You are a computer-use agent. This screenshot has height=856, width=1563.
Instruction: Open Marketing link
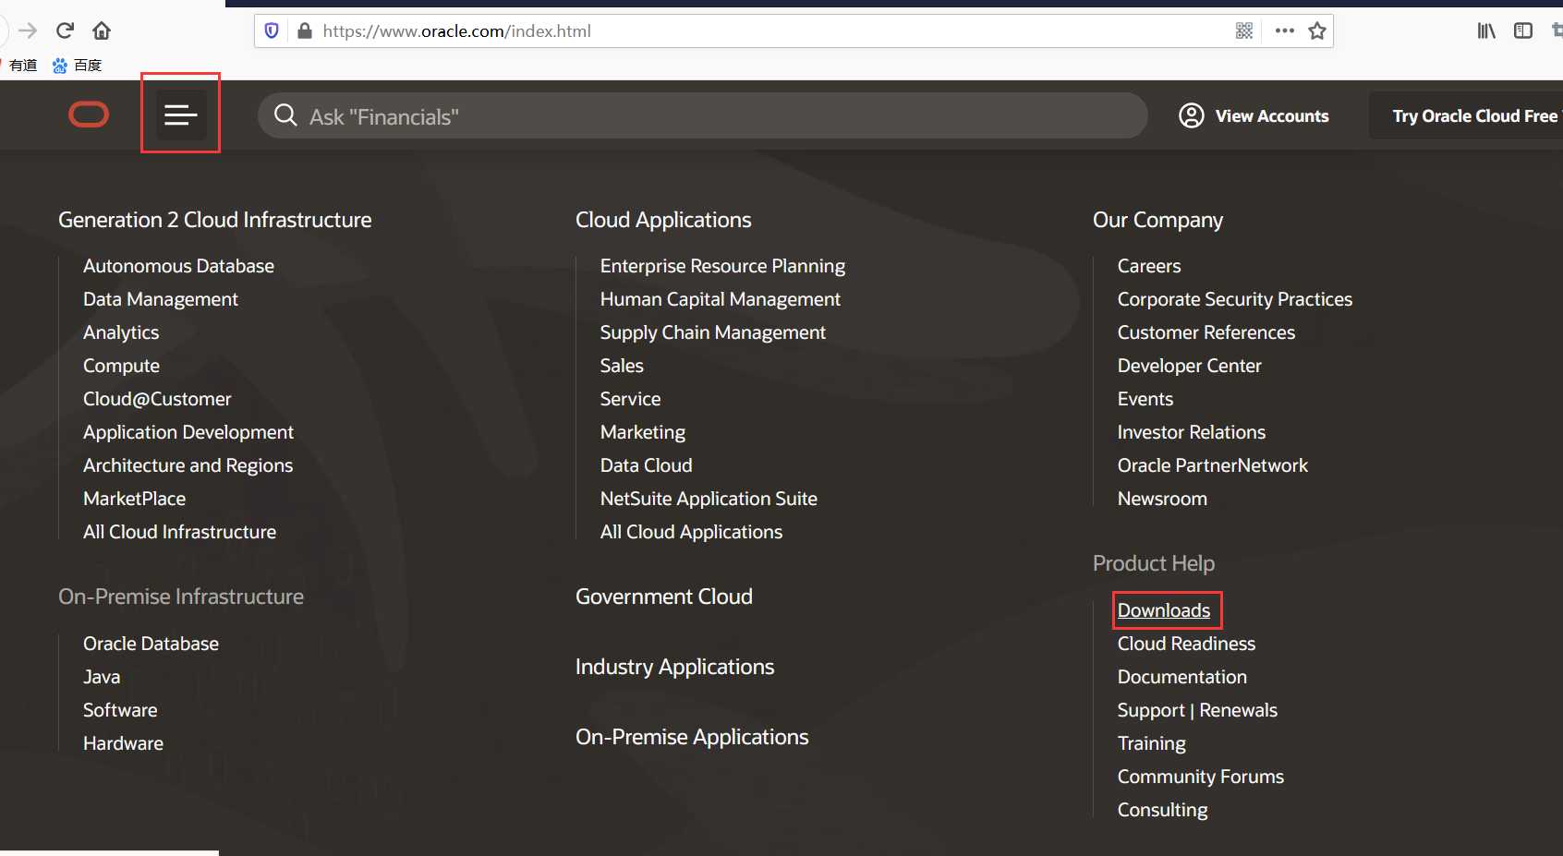tap(643, 432)
